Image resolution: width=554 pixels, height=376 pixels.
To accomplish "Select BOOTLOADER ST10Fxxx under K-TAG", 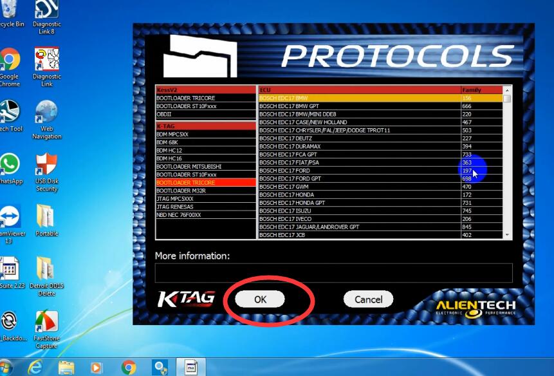I will (206, 174).
